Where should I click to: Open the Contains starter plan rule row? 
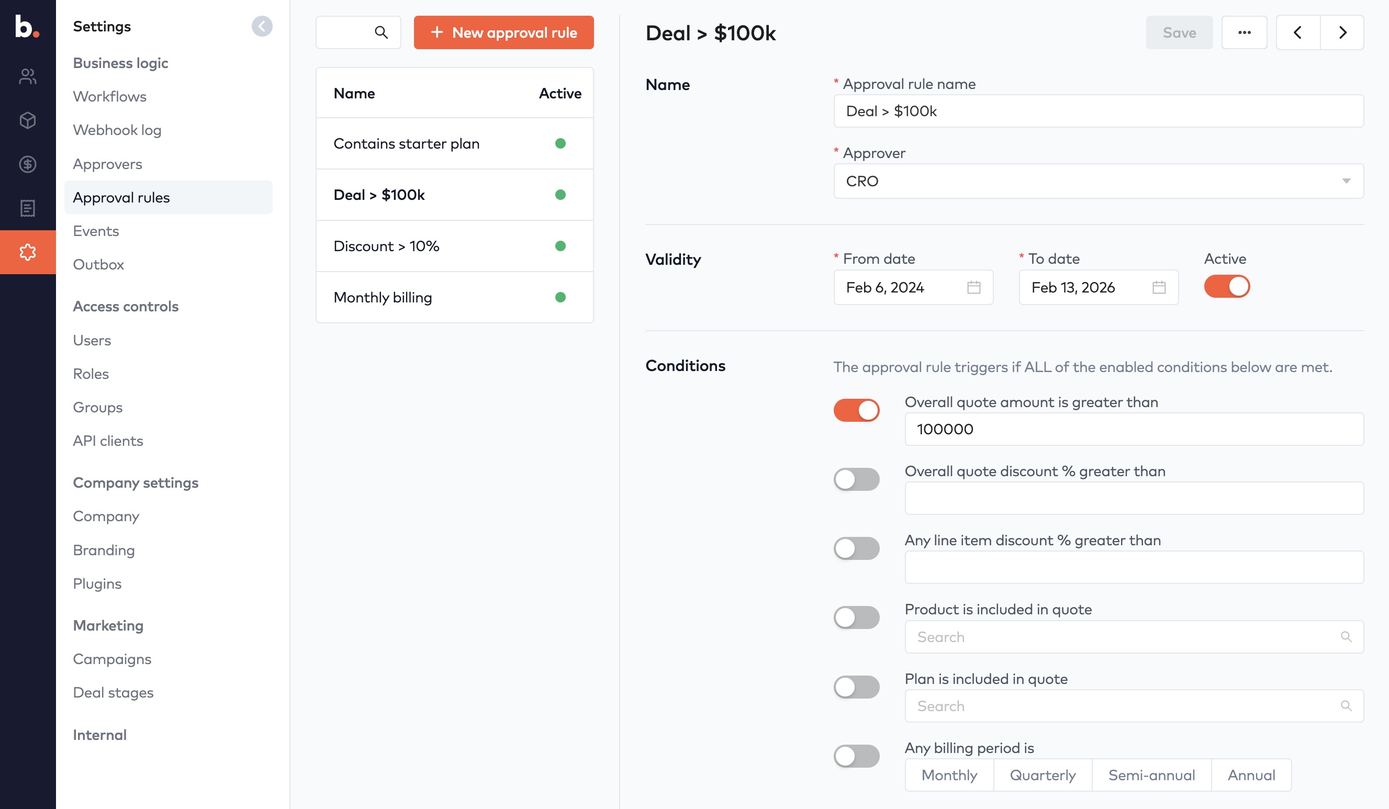click(454, 144)
